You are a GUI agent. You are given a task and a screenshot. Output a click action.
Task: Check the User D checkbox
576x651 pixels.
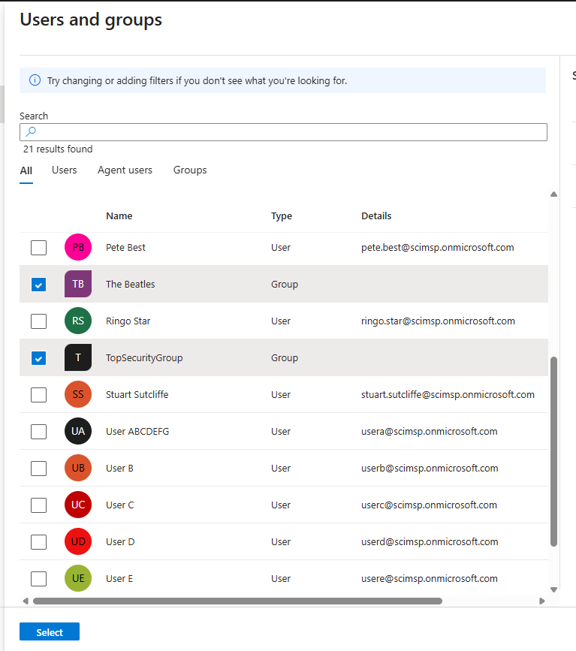point(38,542)
